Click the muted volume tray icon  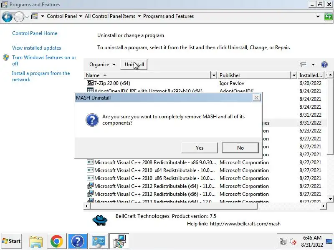coord(293,241)
